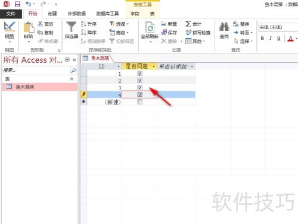
Task: Switch to the 字段 (Fields) tab
Action: click(x=135, y=14)
